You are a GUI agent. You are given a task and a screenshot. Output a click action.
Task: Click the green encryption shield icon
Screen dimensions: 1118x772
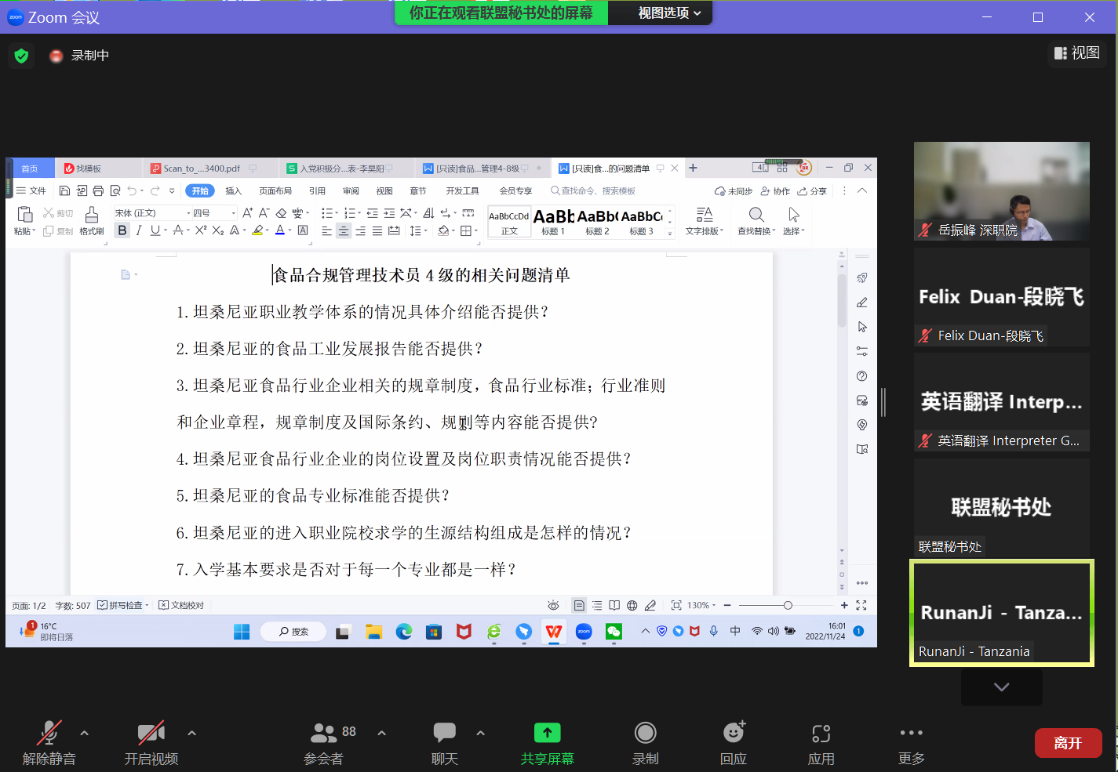tap(21, 56)
